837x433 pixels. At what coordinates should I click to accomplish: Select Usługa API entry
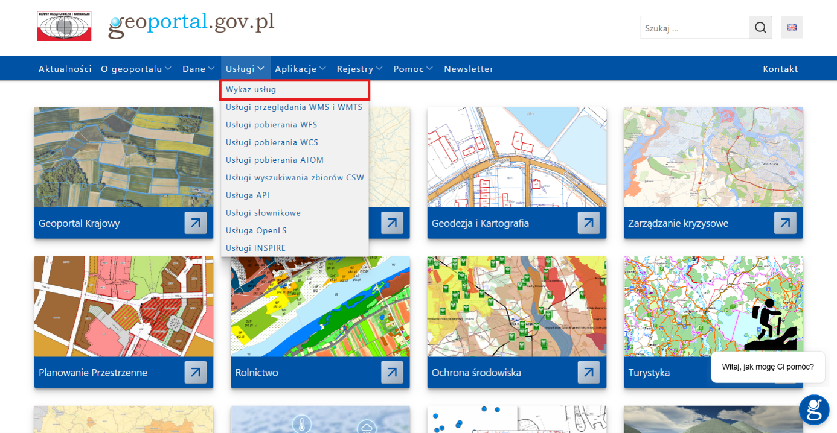295,195
